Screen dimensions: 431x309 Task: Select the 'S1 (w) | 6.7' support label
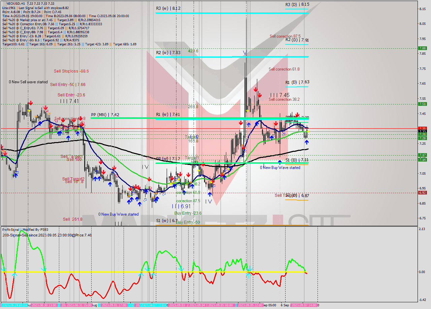point(167,220)
